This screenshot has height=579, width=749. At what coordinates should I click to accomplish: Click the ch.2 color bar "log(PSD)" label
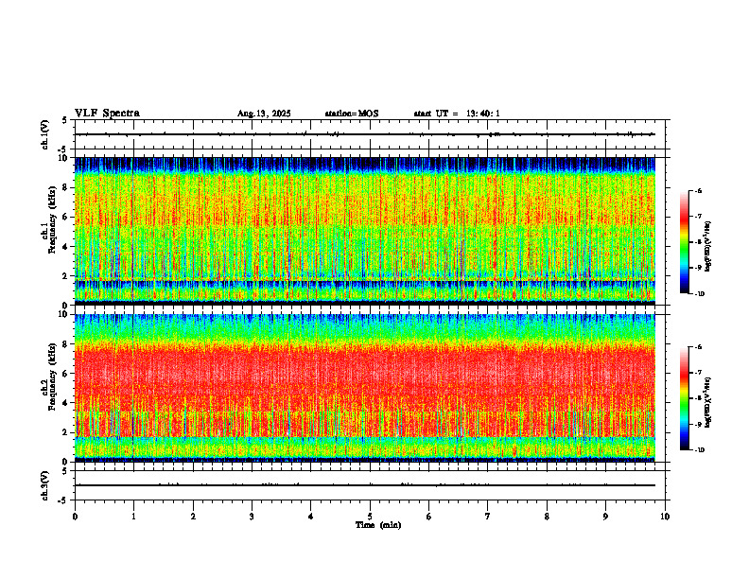[x=708, y=402]
